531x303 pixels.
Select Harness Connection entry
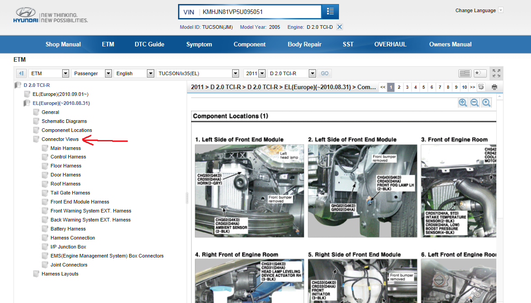pyautogui.click(x=73, y=238)
